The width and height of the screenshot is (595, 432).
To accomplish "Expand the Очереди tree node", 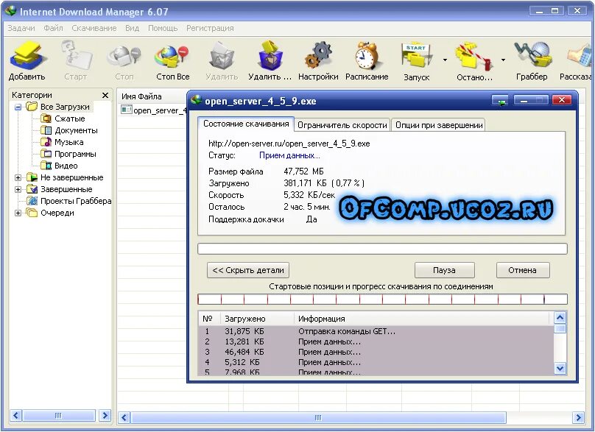I will (18, 213).
